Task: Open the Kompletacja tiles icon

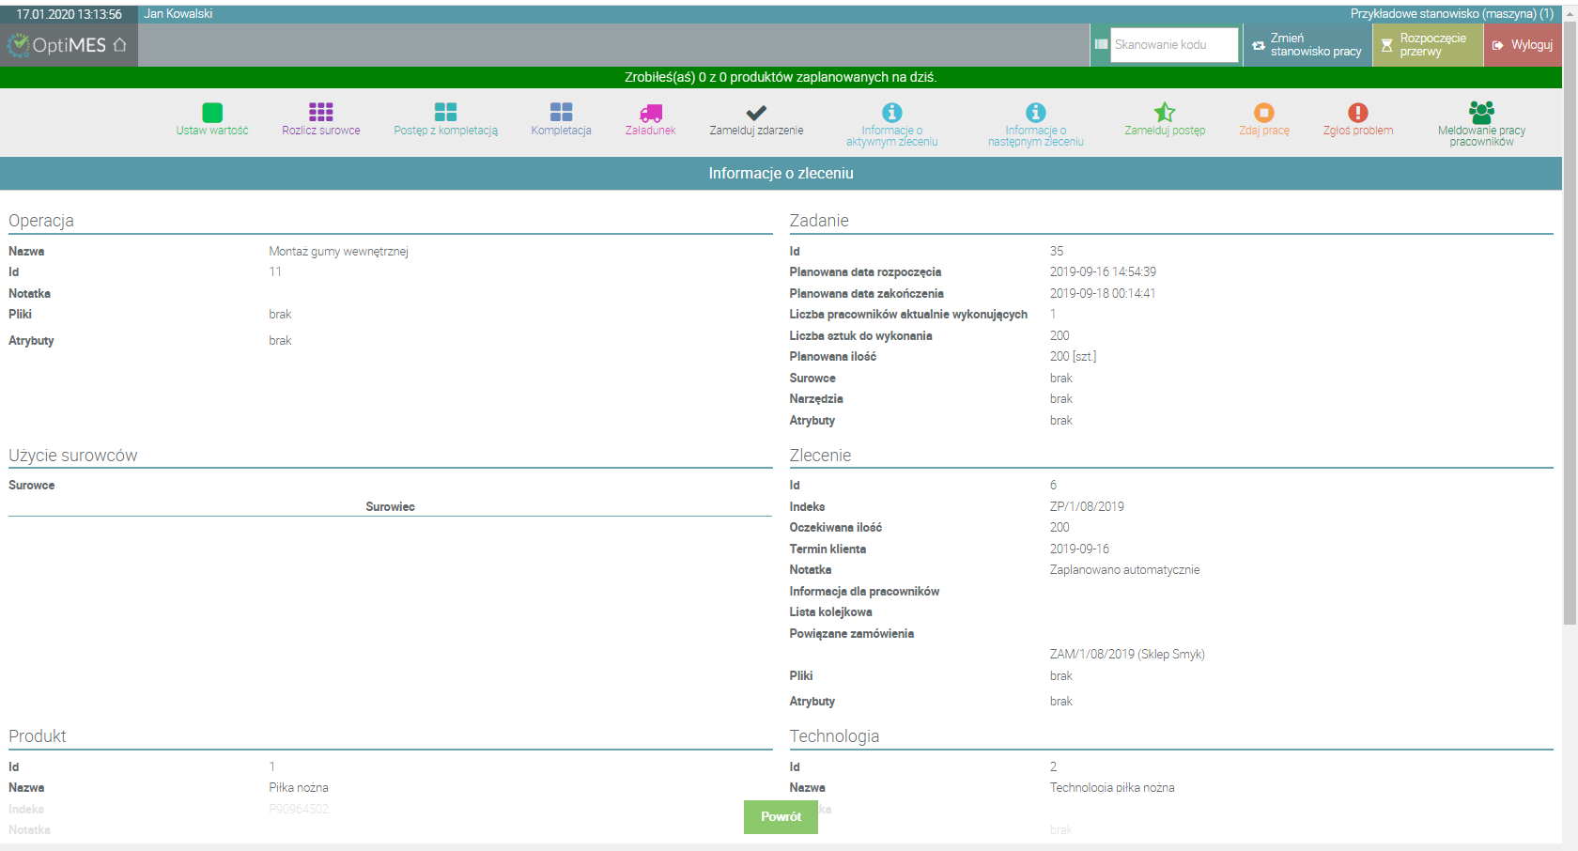Action: 562,113
